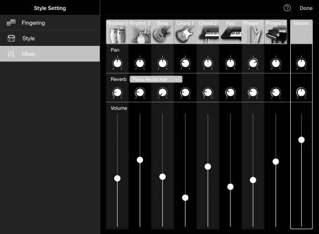Click the Master reverb knob

[301, 92]
